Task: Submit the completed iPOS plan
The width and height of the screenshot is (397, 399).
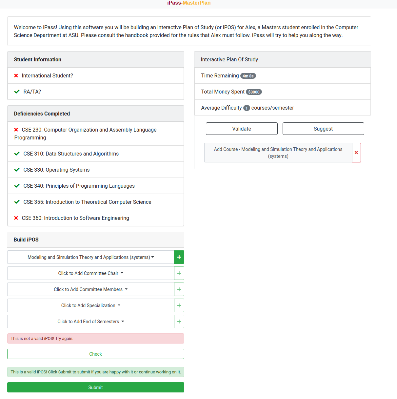Action: pos(95,387)
